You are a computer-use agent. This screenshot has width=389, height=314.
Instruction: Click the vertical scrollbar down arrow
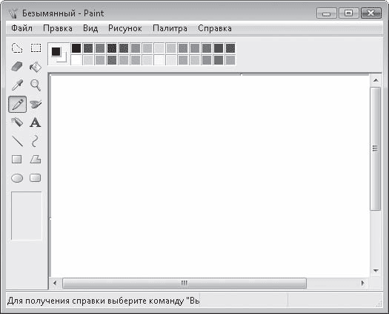coord(376,270)
